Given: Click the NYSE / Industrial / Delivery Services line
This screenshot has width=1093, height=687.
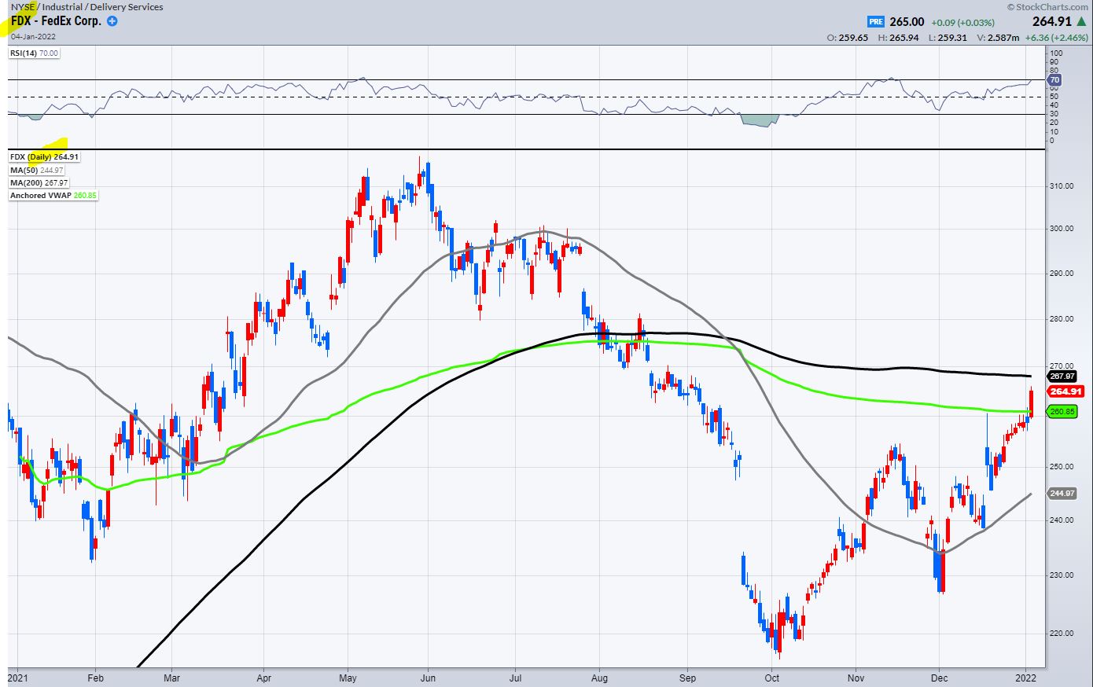Looking at the screenshot, I should point(86,7).
